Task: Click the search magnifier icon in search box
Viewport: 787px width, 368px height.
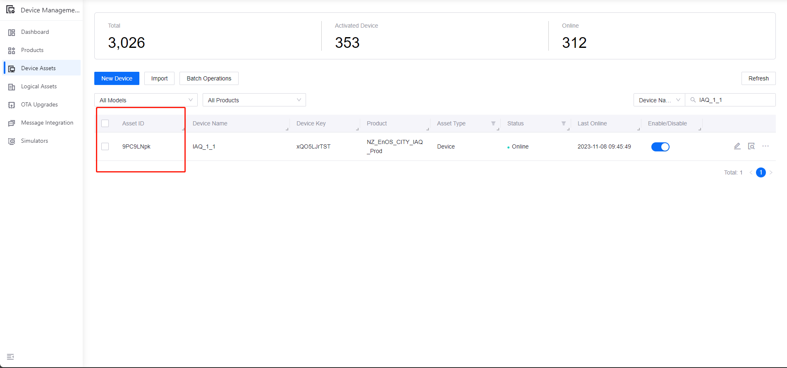Action: (x=693, y=100)
